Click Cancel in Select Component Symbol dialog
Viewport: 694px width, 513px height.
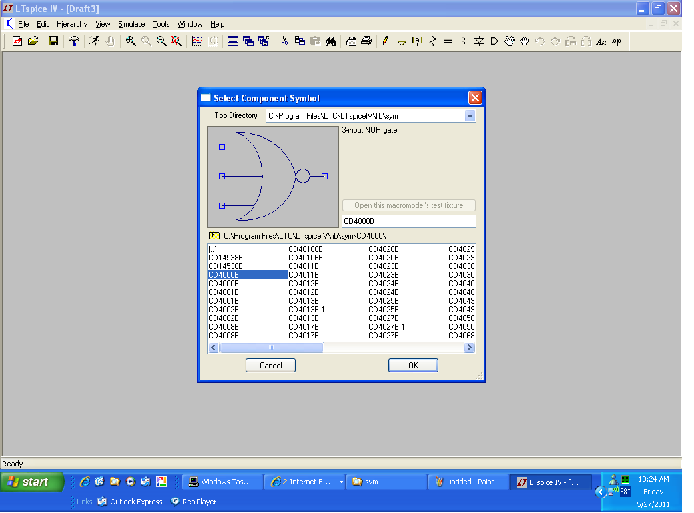(270, 366)
